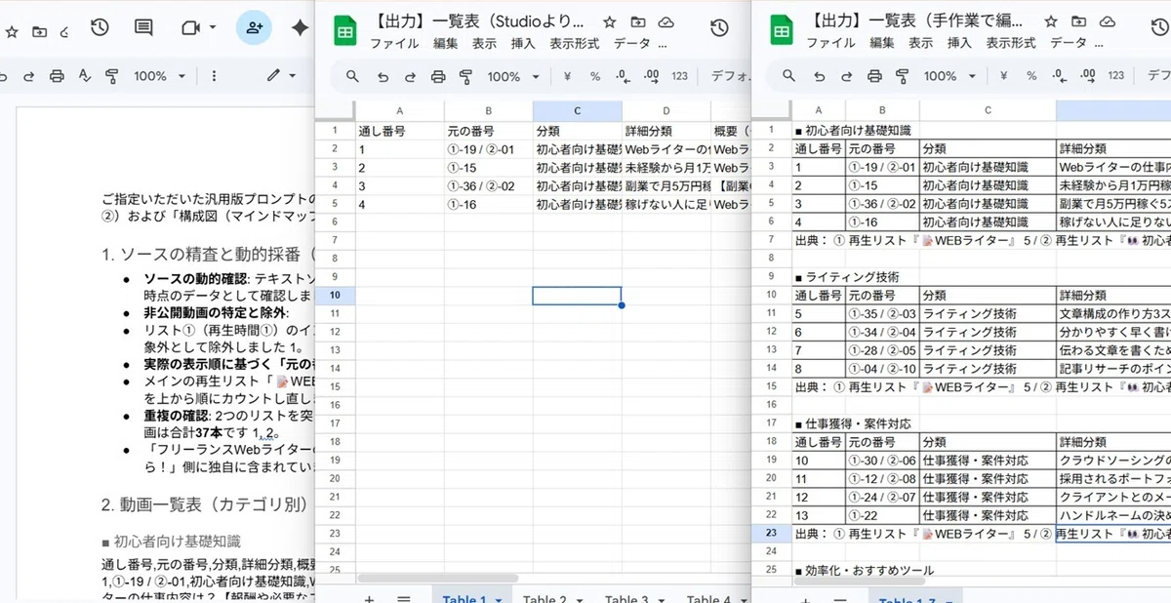The width and height of the screenshot is (1171, 603).
Task: Click the Sheets logo in the Studio spreadsheet
Action: click(x=344, y=30)
